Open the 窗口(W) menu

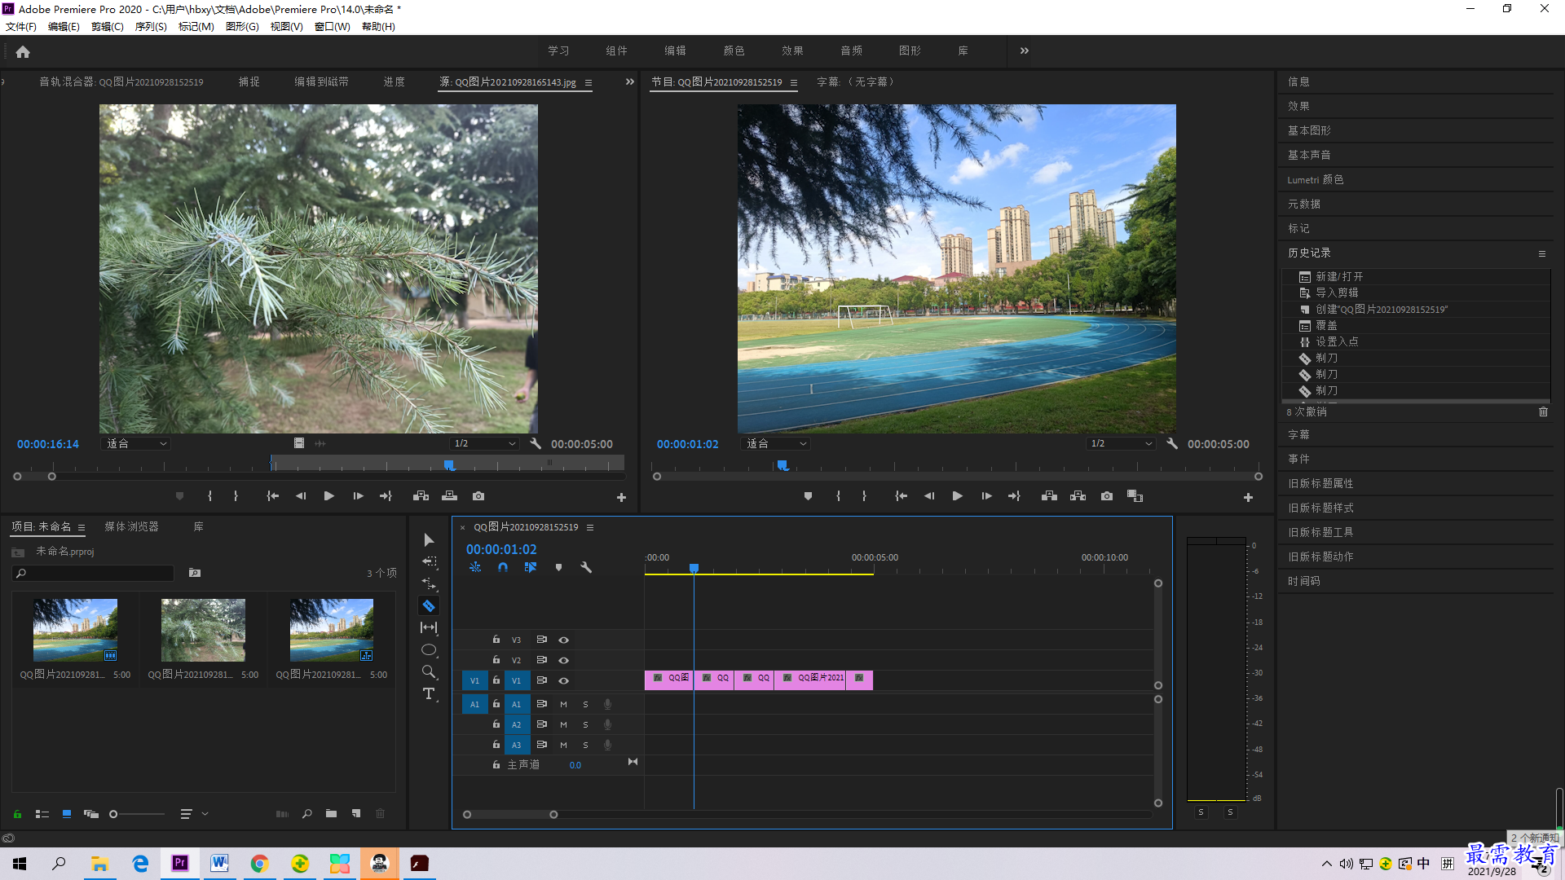coord(333,26)
